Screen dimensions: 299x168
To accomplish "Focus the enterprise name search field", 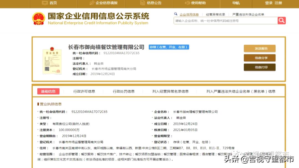I will click(226, 20).
